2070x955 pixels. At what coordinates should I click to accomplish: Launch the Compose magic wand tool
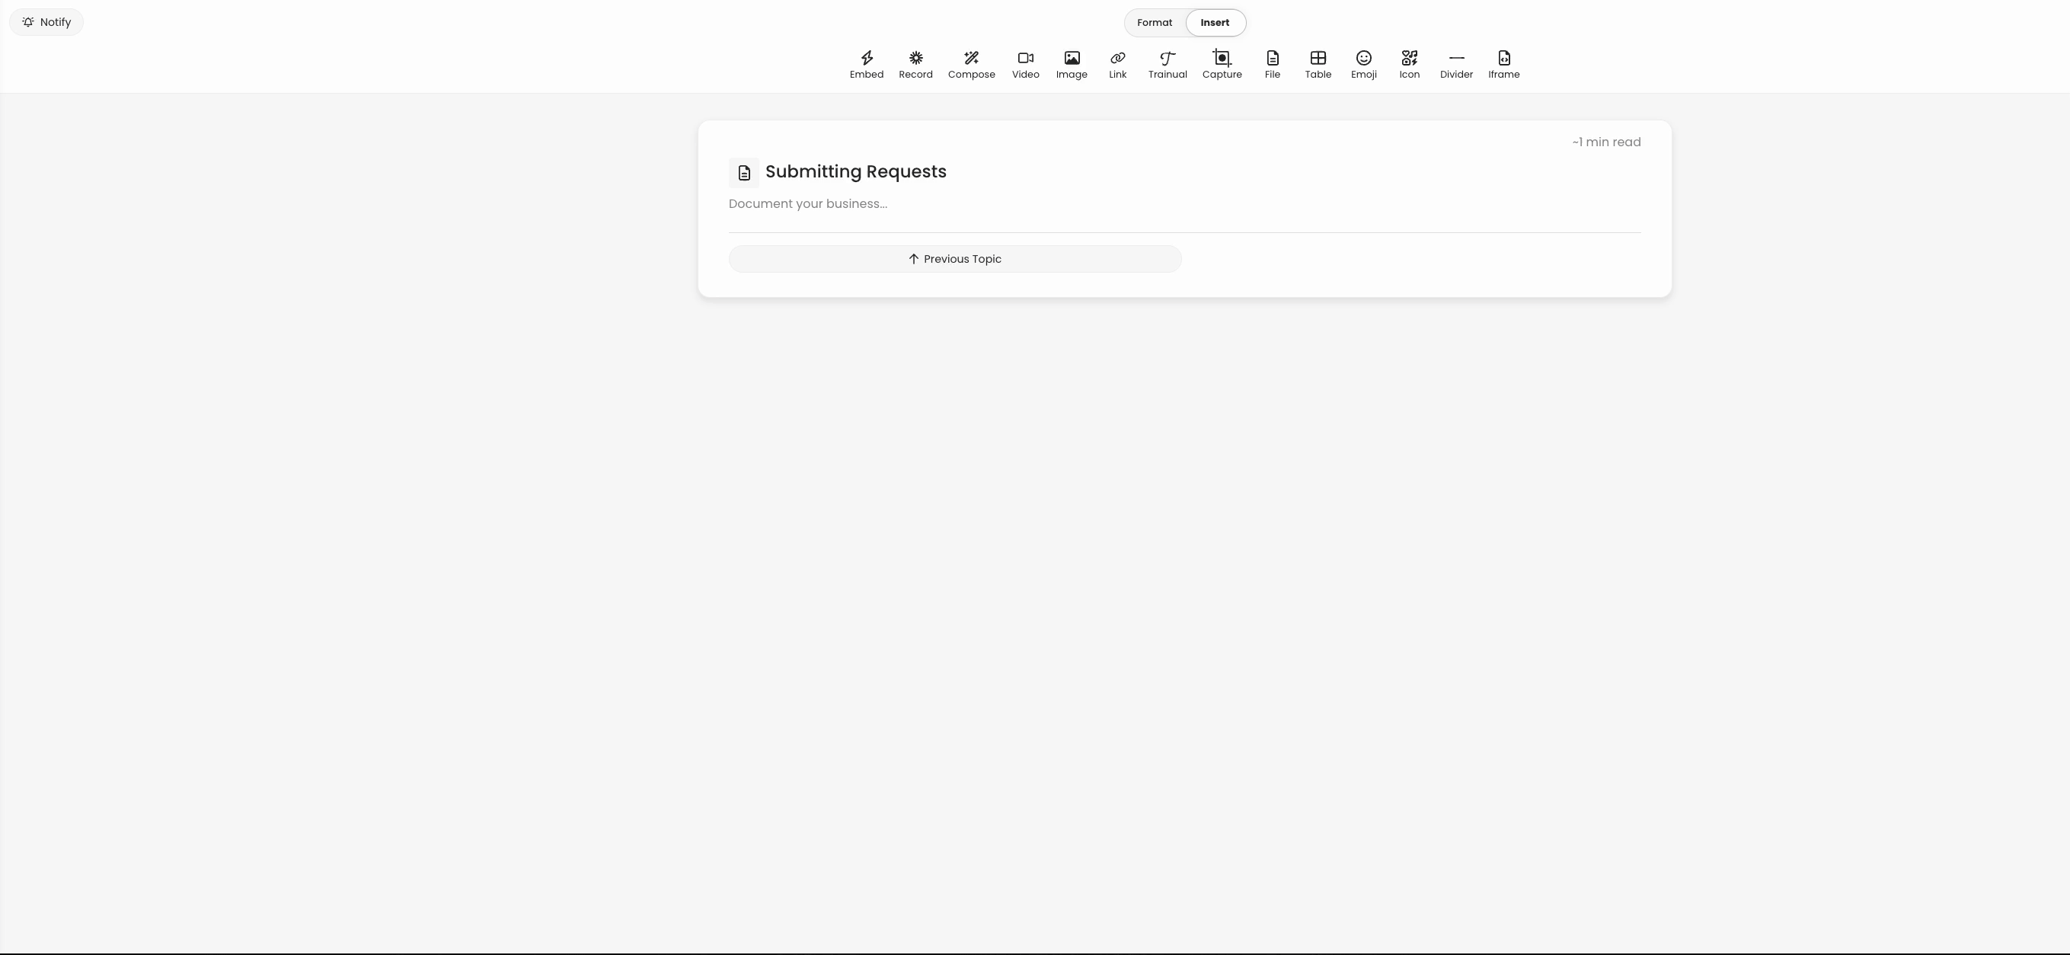(971, 65)
